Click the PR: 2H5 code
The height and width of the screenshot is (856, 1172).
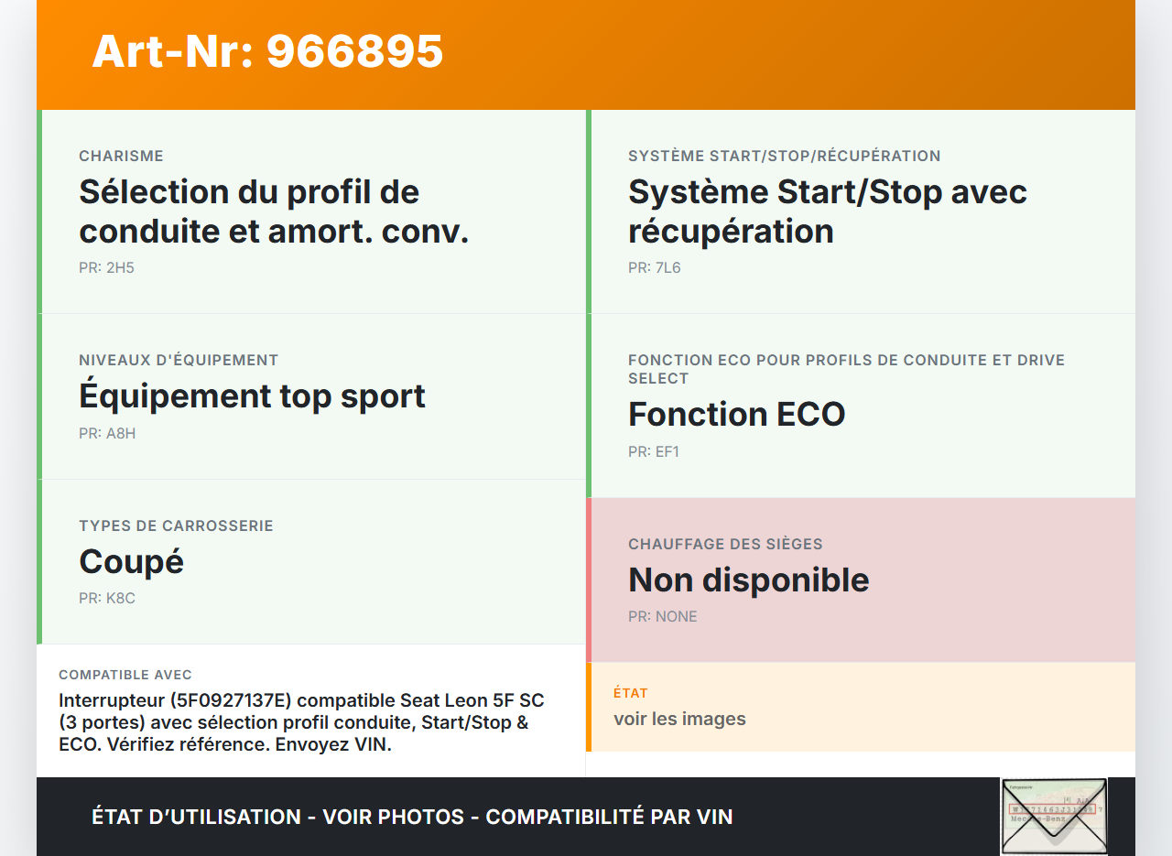106,268
